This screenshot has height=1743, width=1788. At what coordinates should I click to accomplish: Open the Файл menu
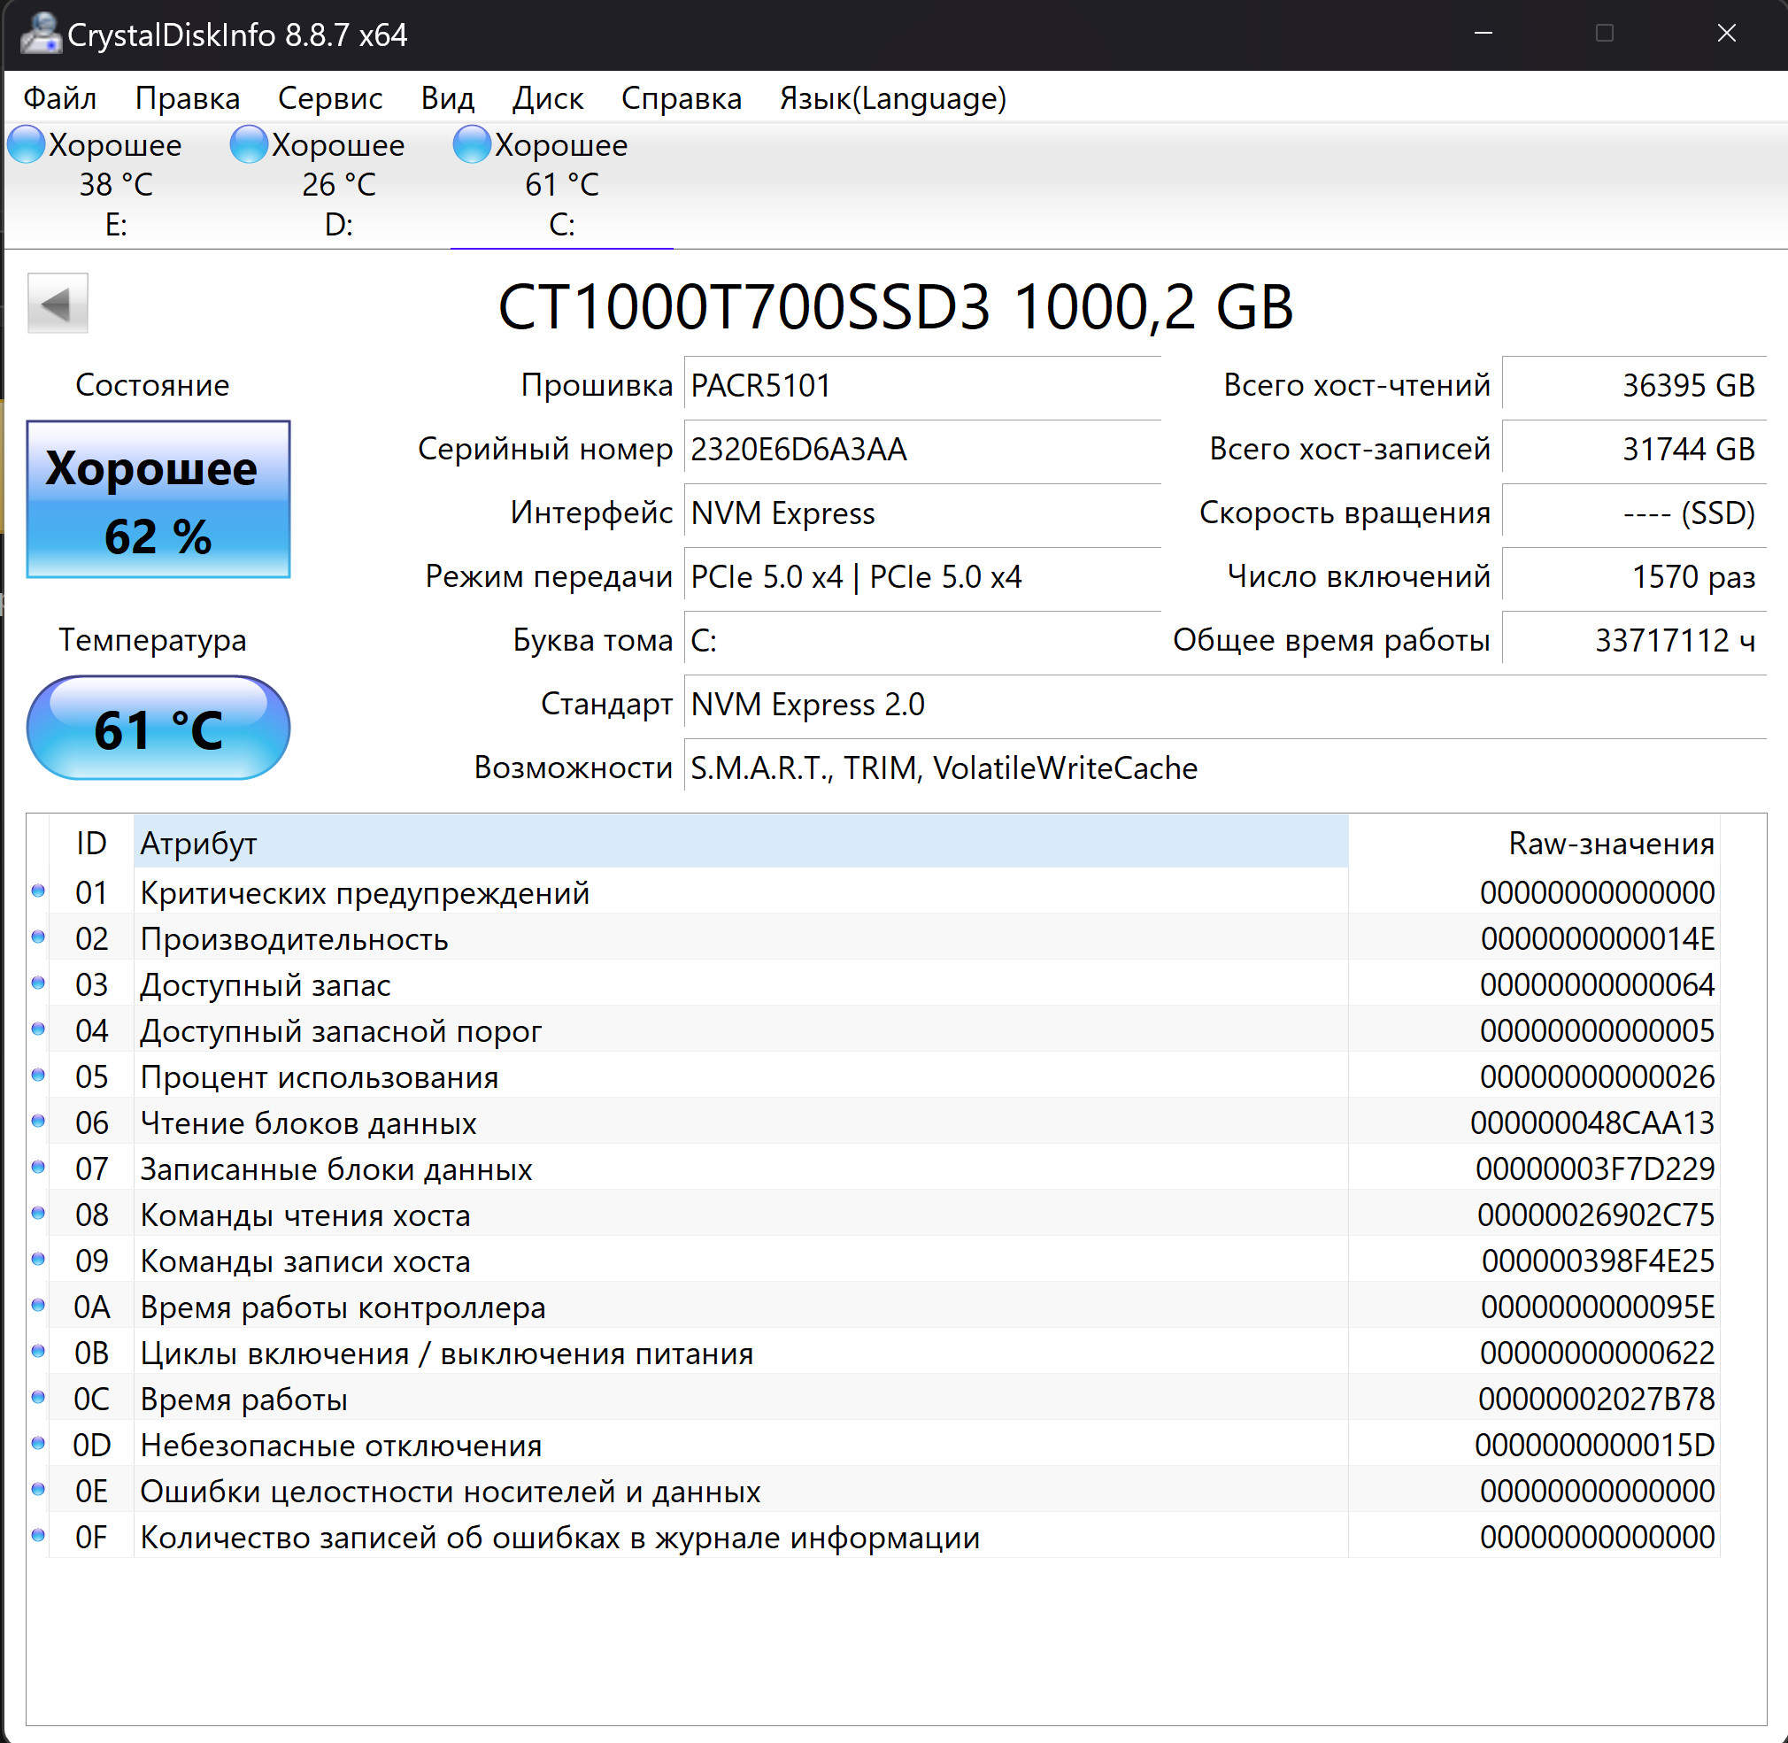tap(59, 98)
